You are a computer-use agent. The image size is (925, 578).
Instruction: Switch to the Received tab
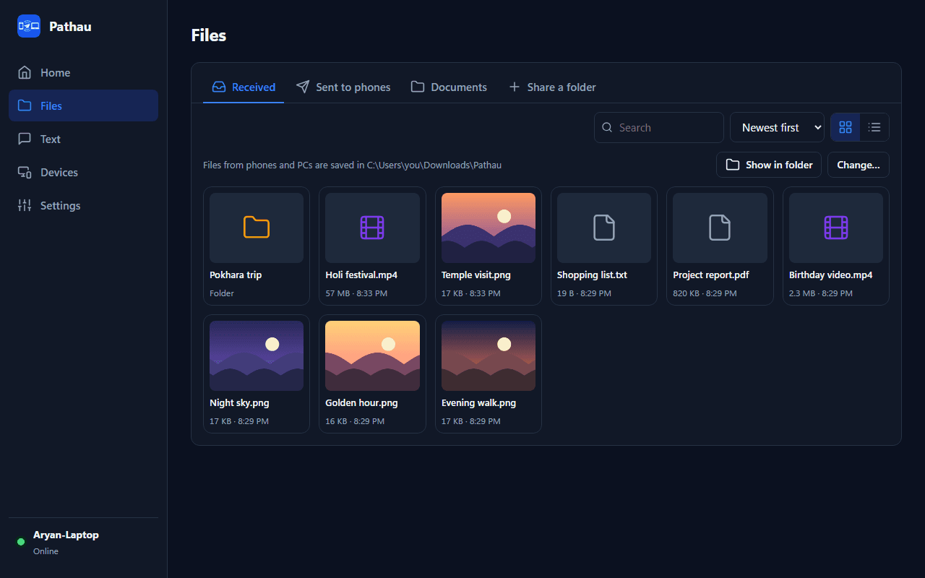tap(244, 87)
